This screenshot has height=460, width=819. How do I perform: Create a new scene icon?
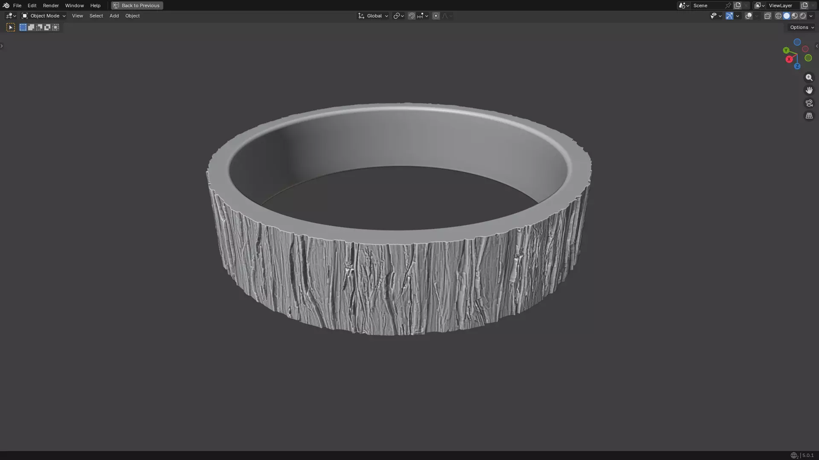[738, 6]
